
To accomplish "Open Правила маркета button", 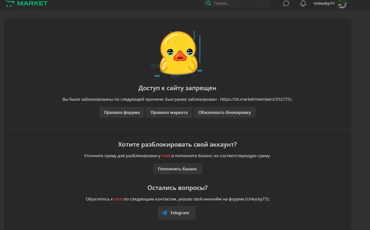I will coord(169,112).
